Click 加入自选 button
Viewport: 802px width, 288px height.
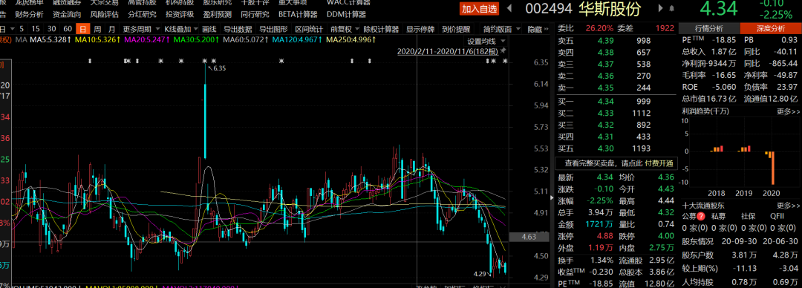pyautogui.click(x=479, y=9)
